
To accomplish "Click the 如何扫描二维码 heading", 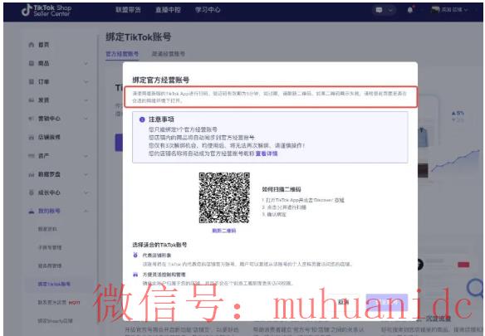I will [x=282, y=189].
